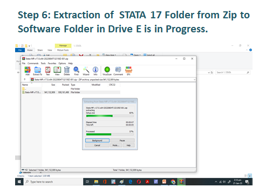Pause the extraction
The image size is (259, 194).
point(122,141)
